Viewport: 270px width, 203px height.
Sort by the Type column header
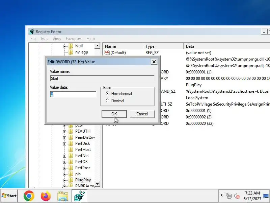163,46
